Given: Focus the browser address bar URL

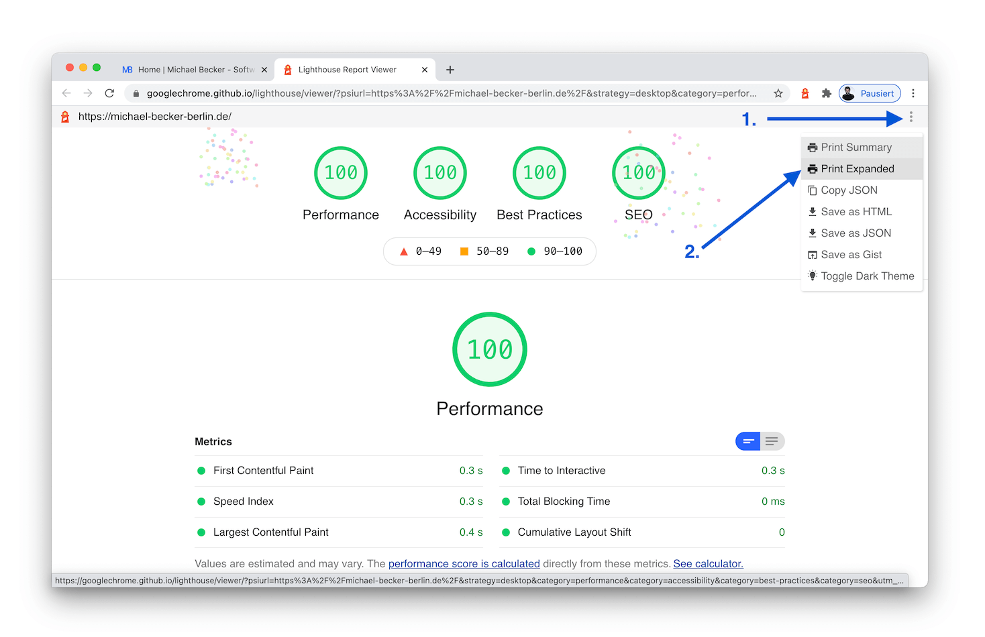Looking at the screenshot, I should click(452, 93).
